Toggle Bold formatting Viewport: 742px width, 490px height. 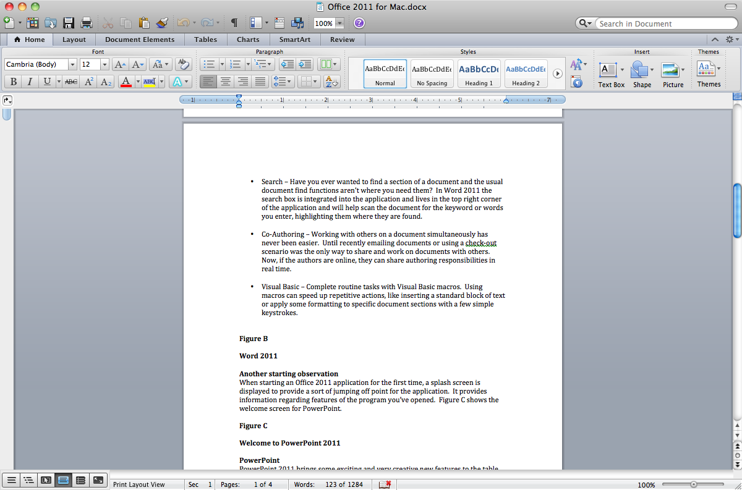coord(13,82)
